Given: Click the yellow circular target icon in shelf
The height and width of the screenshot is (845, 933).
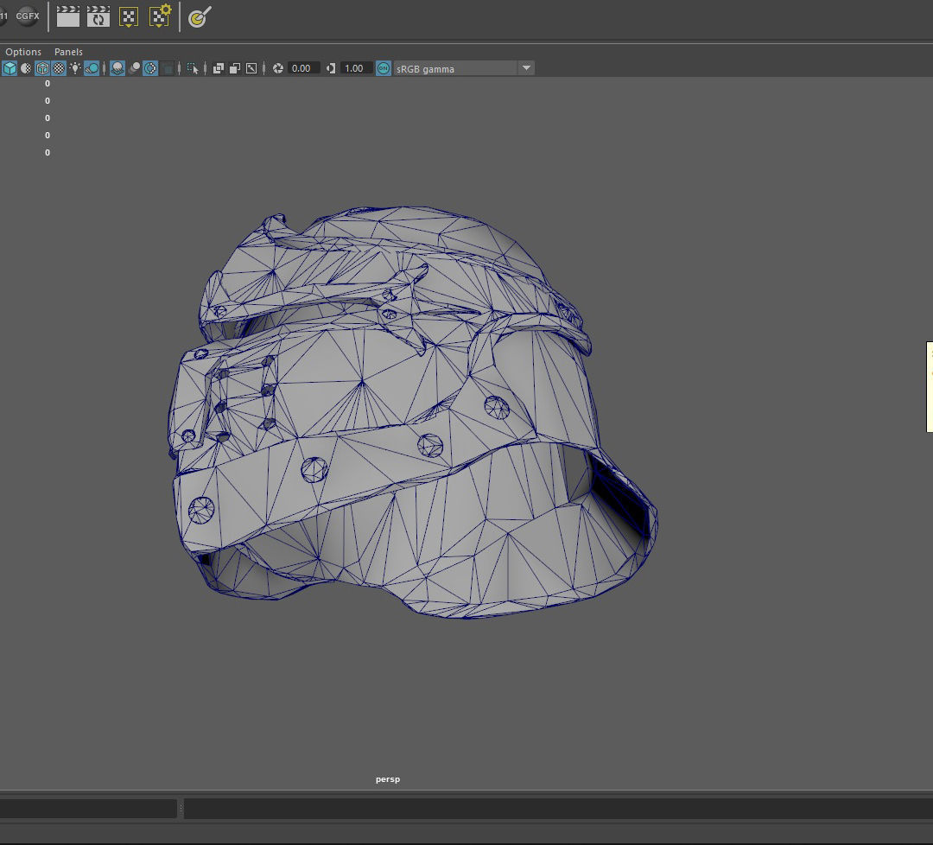Looking at the screenshot, I should click(200, 16).
